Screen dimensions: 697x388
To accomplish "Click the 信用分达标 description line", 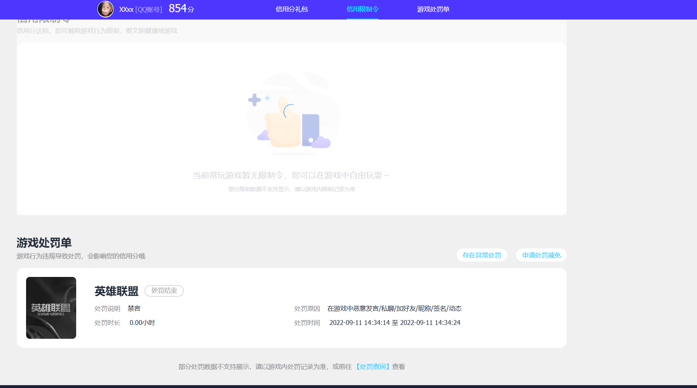I will [x=97, y=31].
